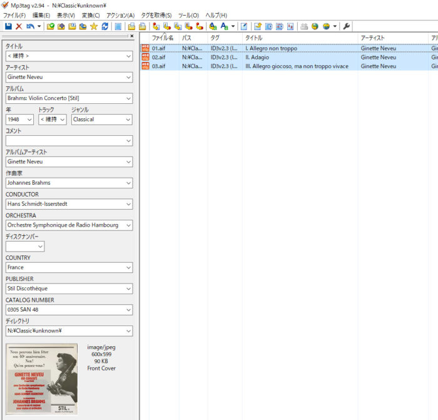Click the Tag to Filename converter icon
438x420 pixels.
[156, 26]
